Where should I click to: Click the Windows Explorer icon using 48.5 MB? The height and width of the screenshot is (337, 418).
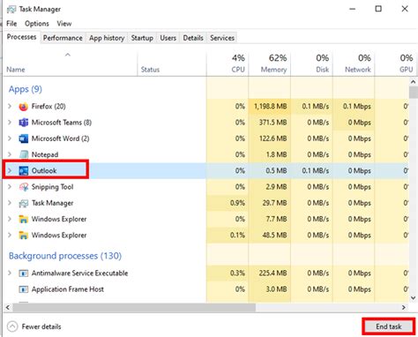(x=23, y=236)
